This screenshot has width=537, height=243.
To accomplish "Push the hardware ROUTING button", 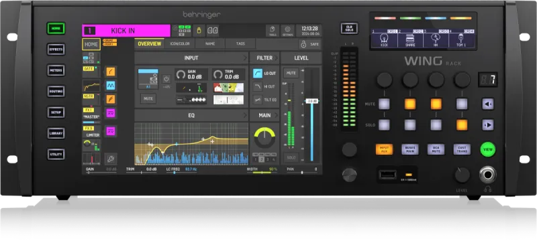I will click(56, 91).
